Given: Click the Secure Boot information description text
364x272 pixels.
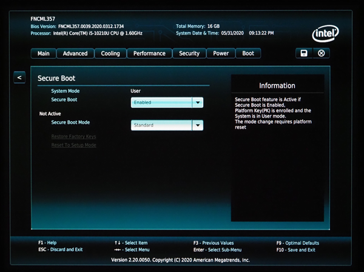Looking at the screenshot, I should click(273, 113).
